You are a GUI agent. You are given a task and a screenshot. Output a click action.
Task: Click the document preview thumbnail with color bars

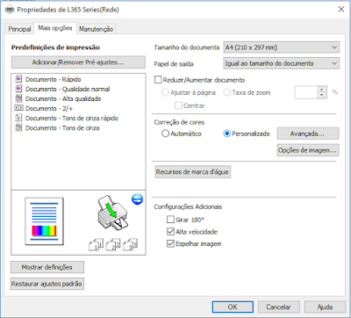[x=44, y=221]
